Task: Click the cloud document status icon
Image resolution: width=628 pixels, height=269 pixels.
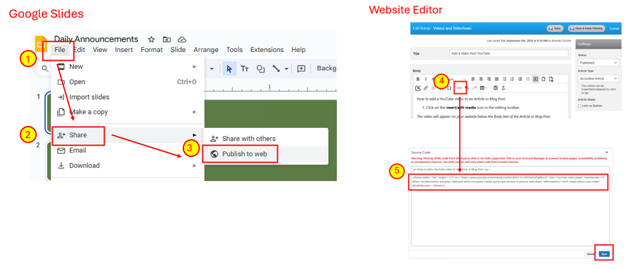Action: (182, 39)
